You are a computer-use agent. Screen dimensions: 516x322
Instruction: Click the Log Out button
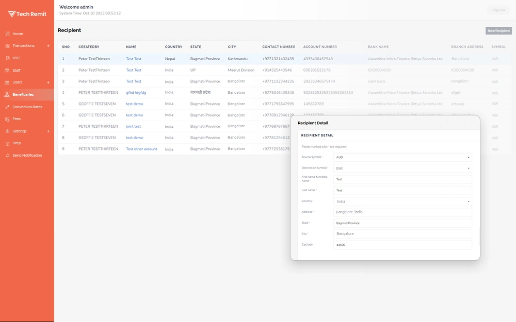[498, 10]
